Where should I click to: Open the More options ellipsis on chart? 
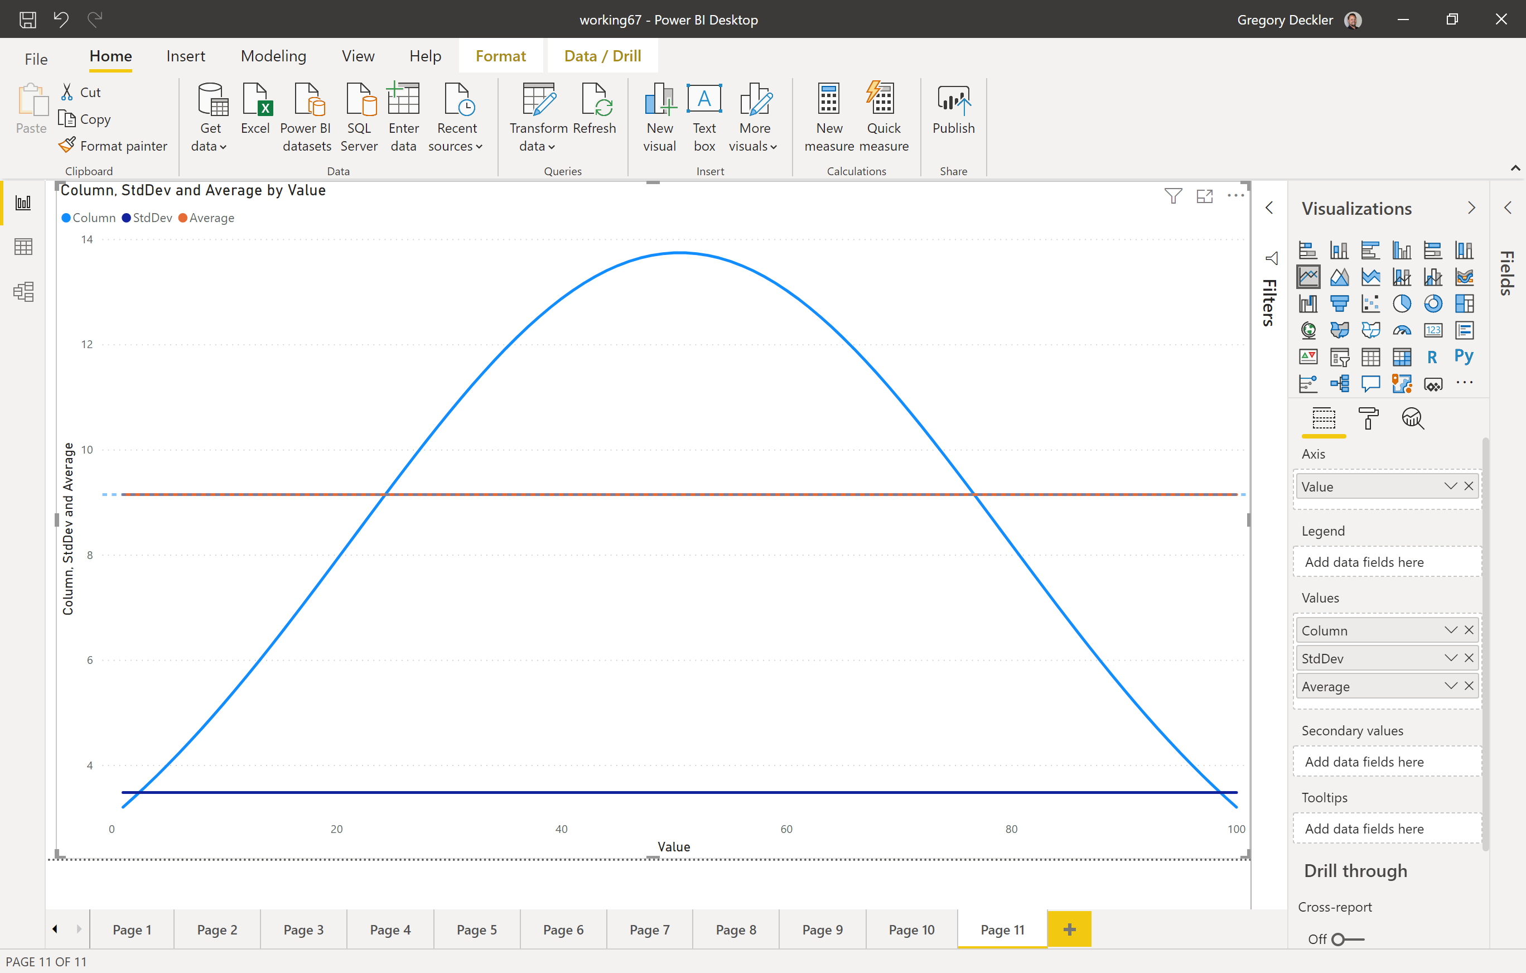coord(1236,195)
